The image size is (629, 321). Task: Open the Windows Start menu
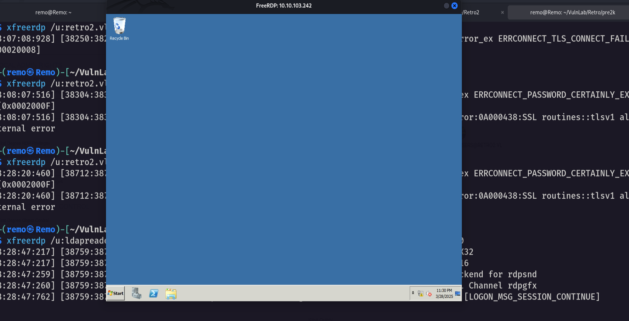pos(116,293)
